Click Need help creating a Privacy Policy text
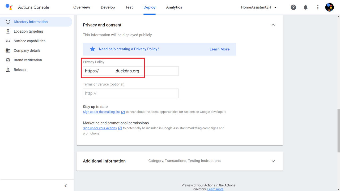Image resolution: width=340 pixels, height=191 pixels. tap(129, 49)
